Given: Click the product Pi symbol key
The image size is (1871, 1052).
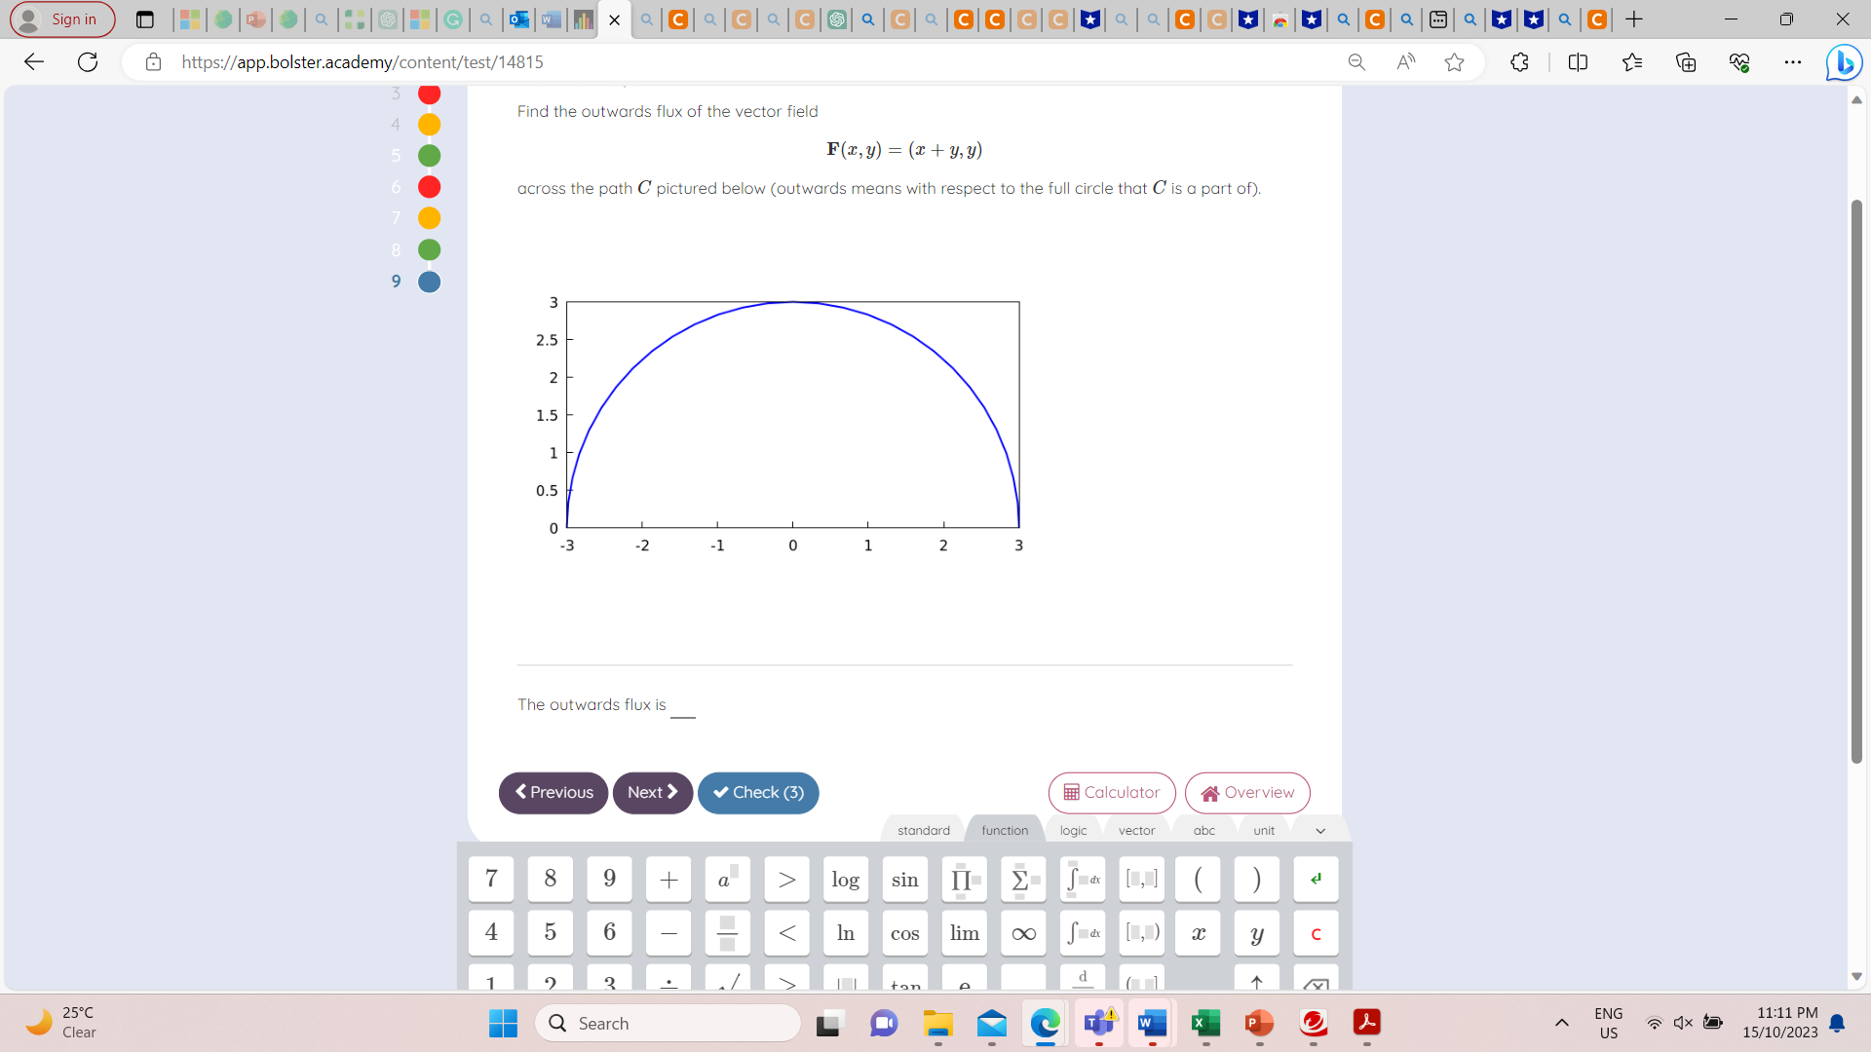Looking at the screenshot, I should 964,880.
